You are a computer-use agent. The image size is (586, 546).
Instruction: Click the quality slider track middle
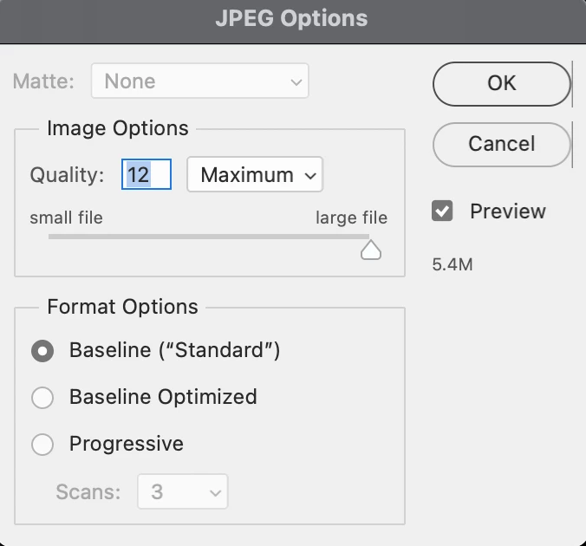(208, 236)
